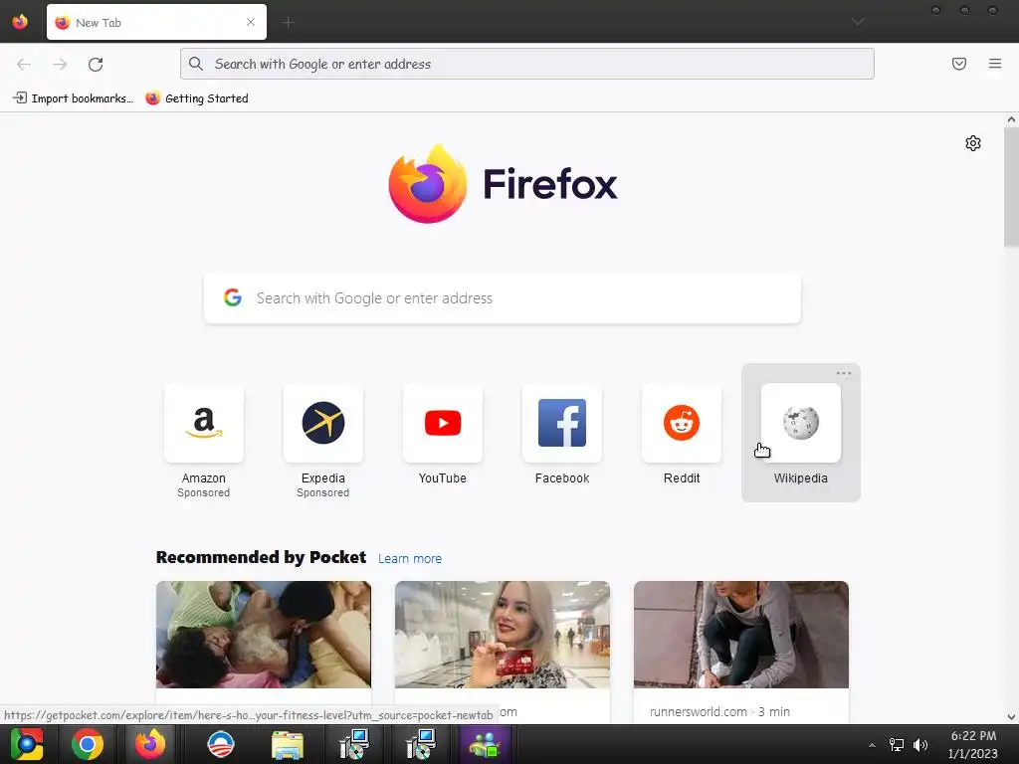The width and height of the screenshot is (1019, 764).
Task: Reload the current page
Action: click(x=96, y=64)
